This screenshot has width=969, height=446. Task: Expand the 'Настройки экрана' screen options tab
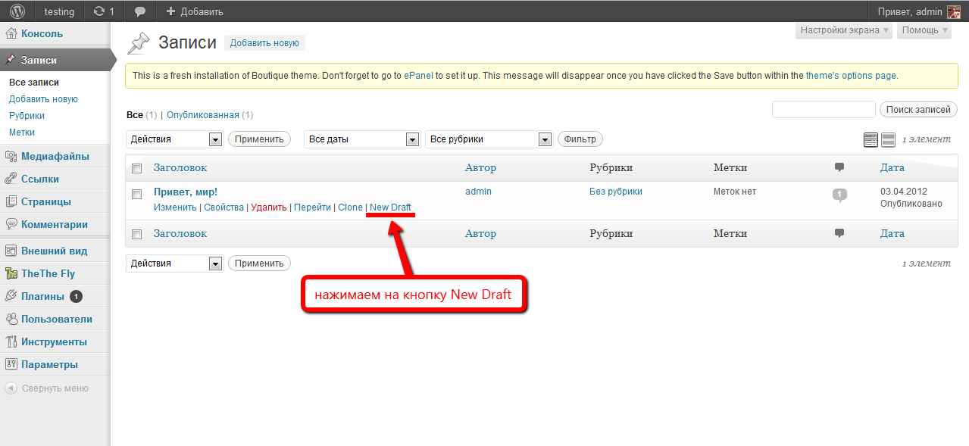click(844, 30)
